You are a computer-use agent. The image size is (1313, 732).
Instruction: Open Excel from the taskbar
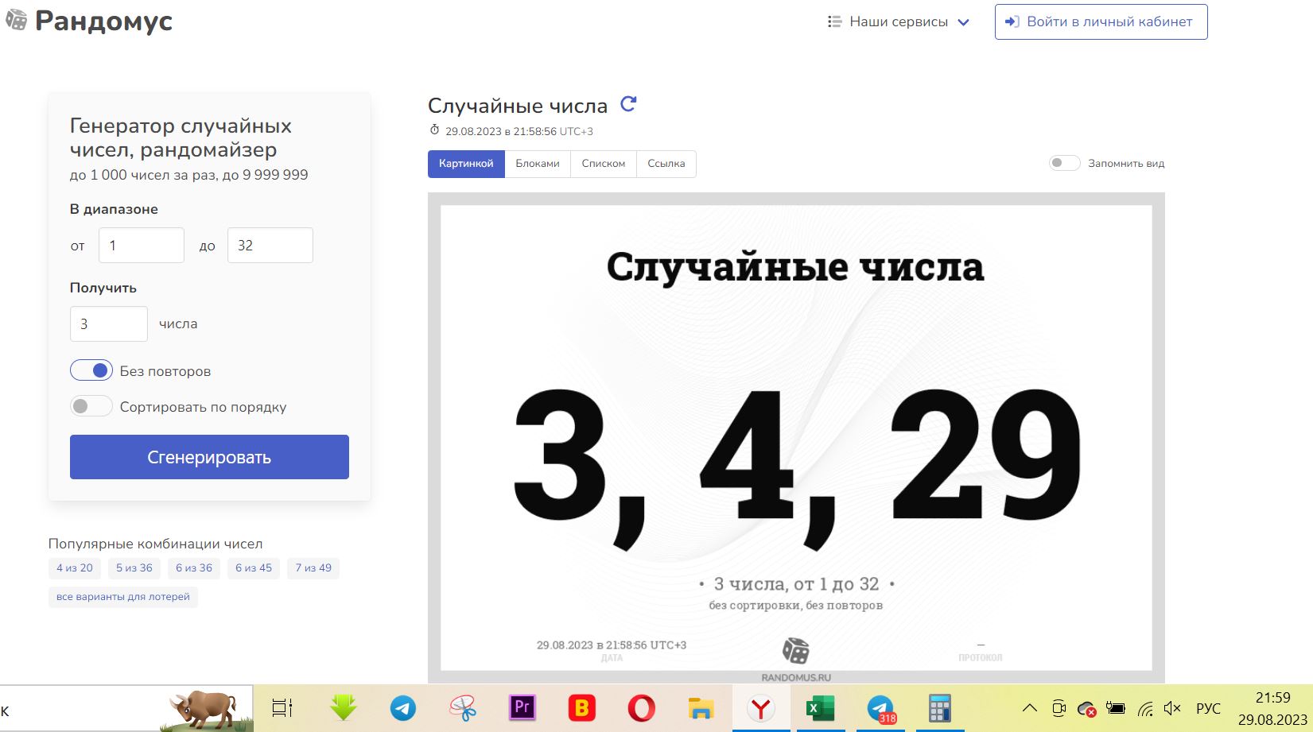[820, 707]
